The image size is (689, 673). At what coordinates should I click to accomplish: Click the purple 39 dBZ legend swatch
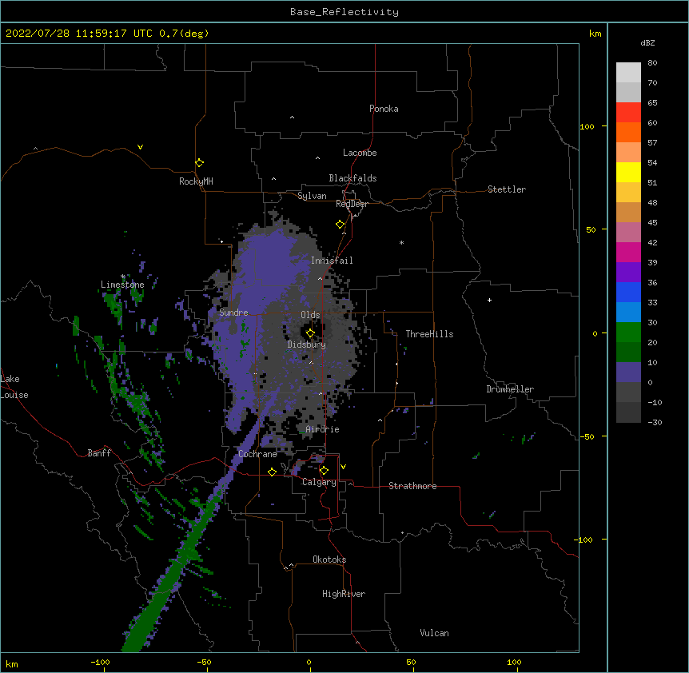pyautogui.click(x=628, y=272)
